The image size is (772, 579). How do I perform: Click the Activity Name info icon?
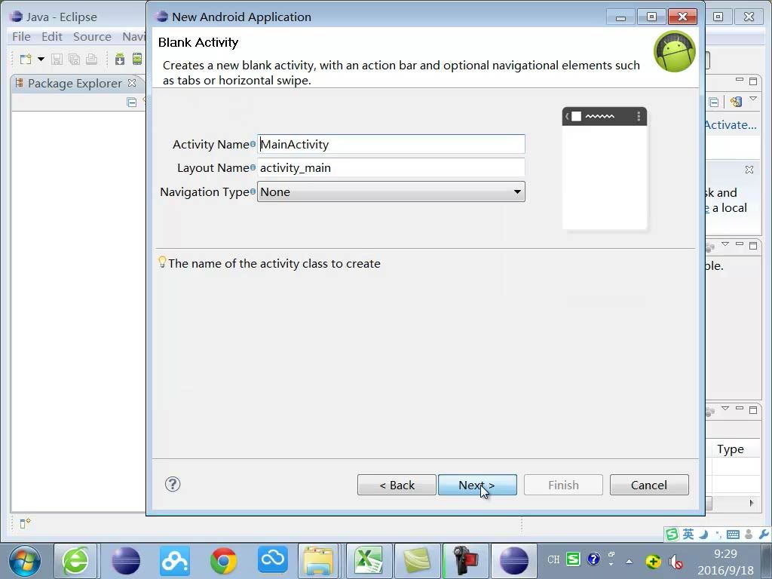pos(253,144)
